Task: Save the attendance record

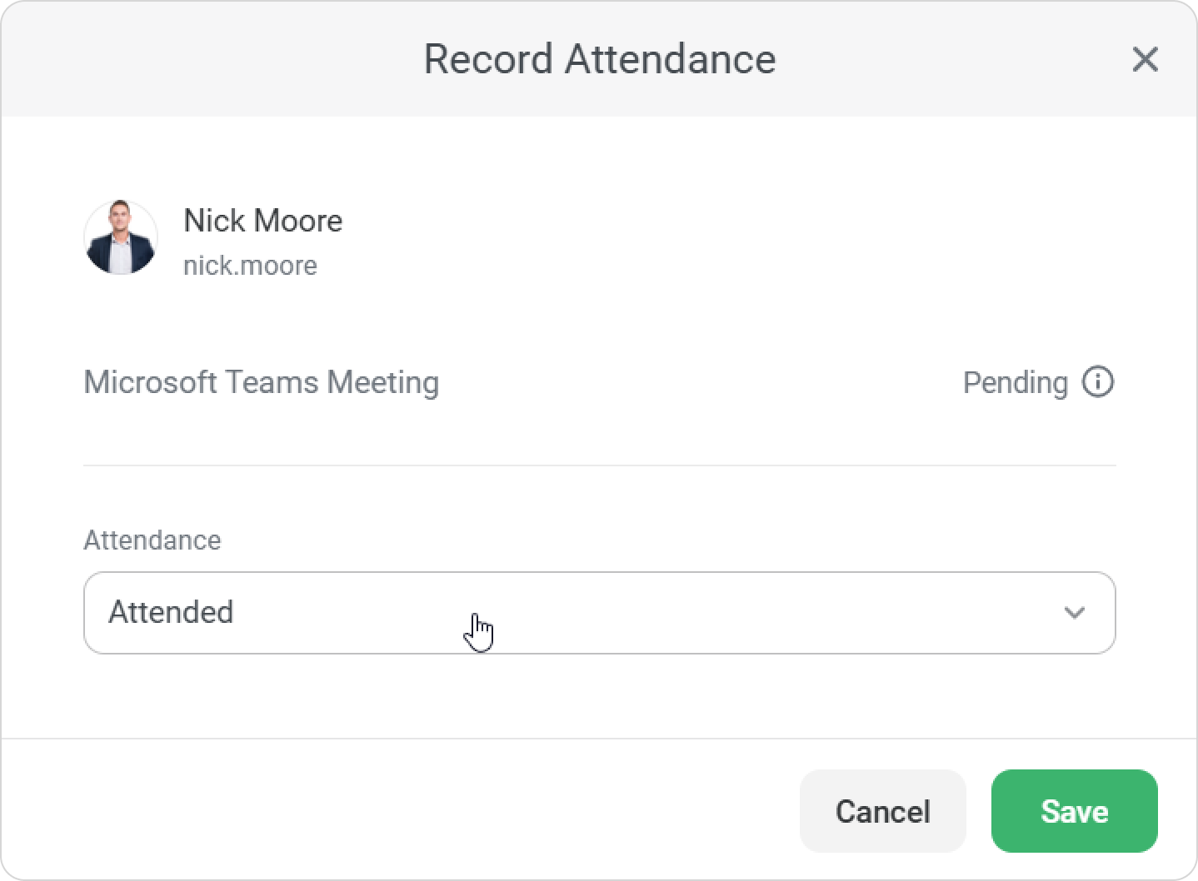Action: pos(1073,811)
